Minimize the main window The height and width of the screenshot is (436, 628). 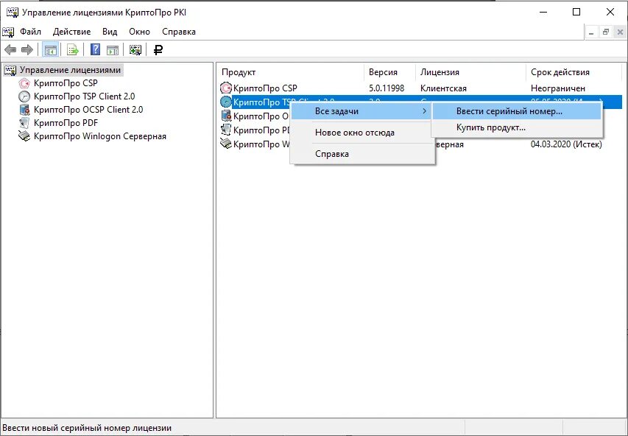pos(543,12)
